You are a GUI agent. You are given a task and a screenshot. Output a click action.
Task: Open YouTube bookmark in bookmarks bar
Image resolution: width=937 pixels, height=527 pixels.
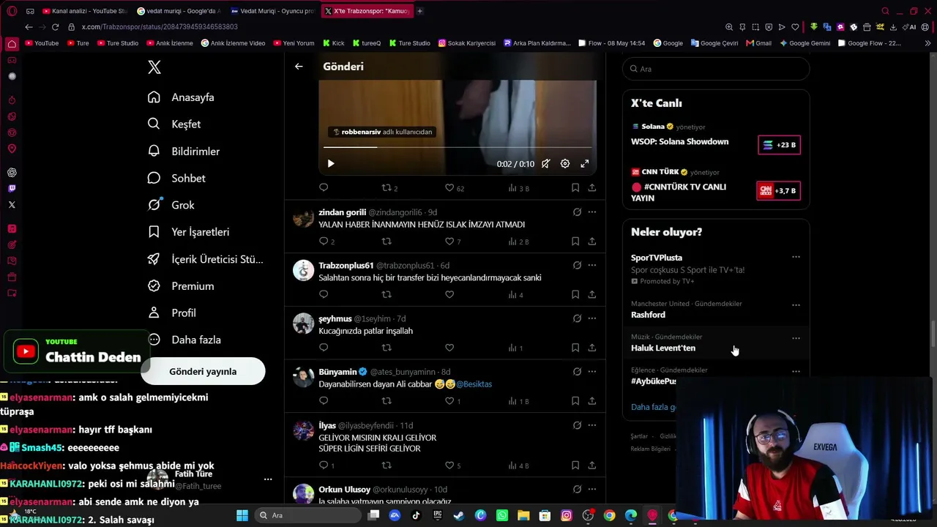coord(42,43)
